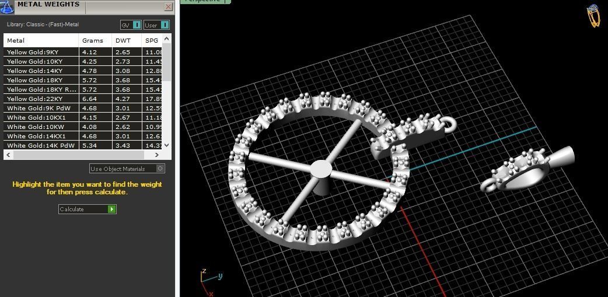Image resolution: width=608 pixels, height=297 pixels.
Task: Select the White Gold:10KW row
Action: click(x=83, y=127)
